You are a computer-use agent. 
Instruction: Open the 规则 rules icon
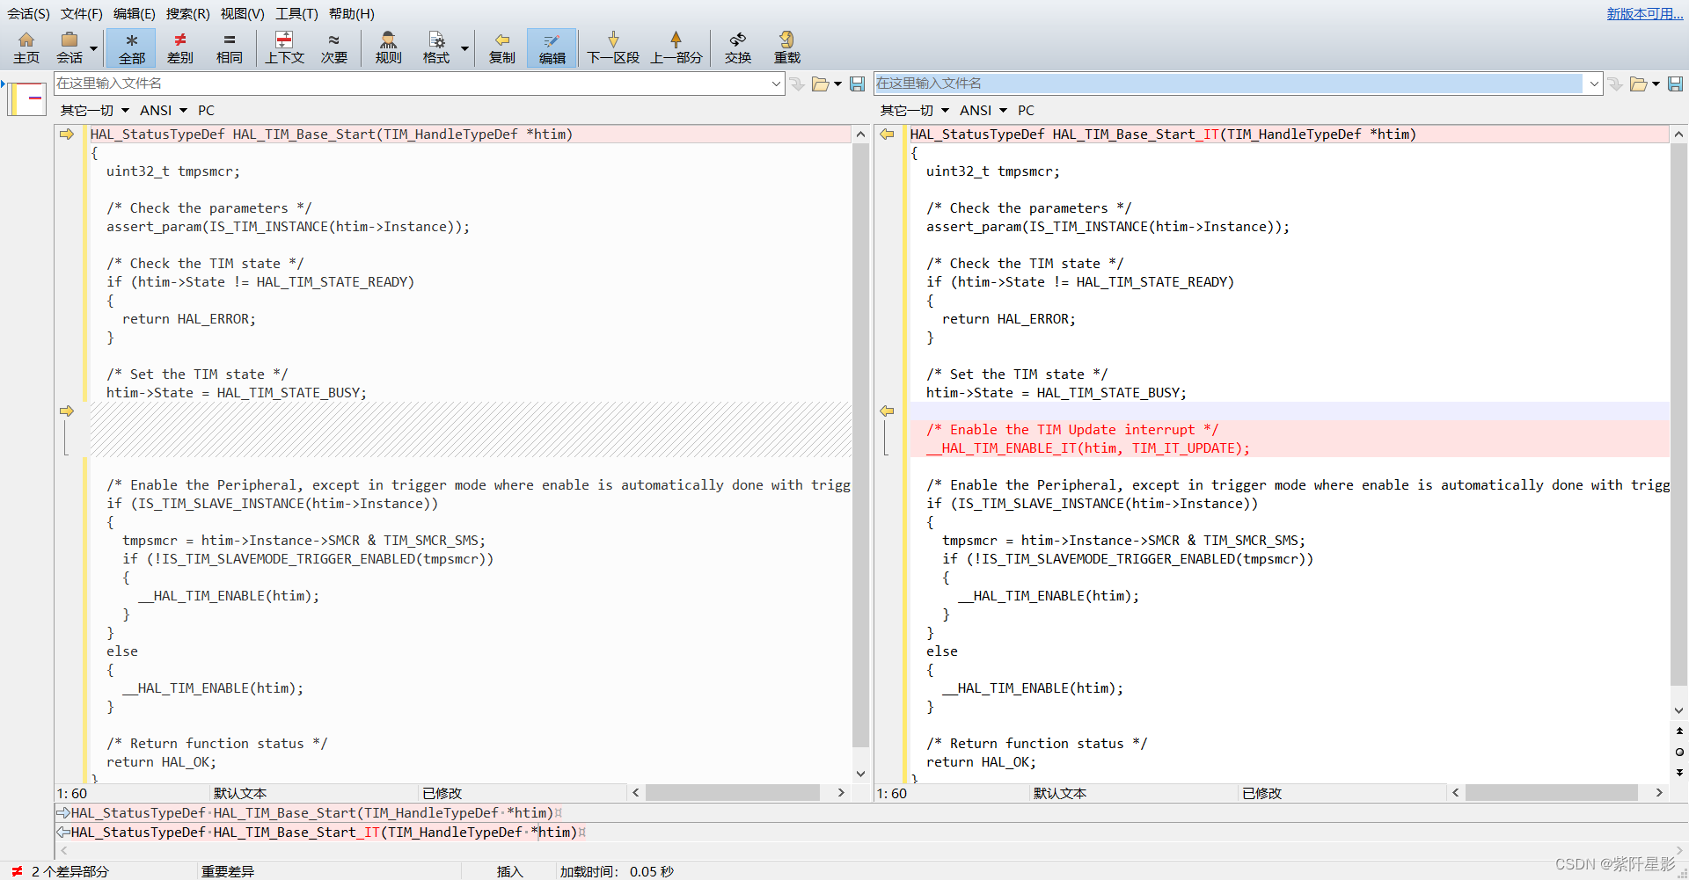388,48
